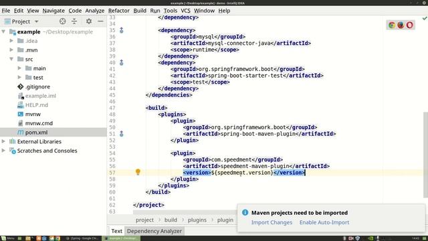Click the editor vertical scrollbar thumb

tap(425, 155)
